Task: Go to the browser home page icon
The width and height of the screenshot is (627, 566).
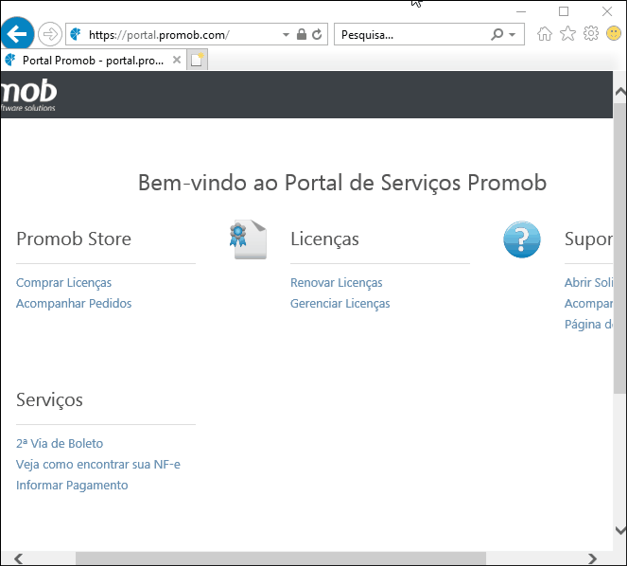Action: (x=545, y=34)
